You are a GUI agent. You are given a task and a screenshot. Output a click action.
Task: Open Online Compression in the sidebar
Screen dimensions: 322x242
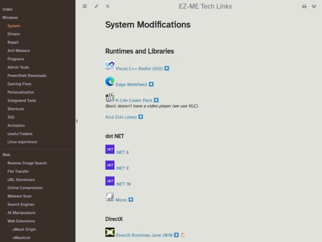point(25,188)
